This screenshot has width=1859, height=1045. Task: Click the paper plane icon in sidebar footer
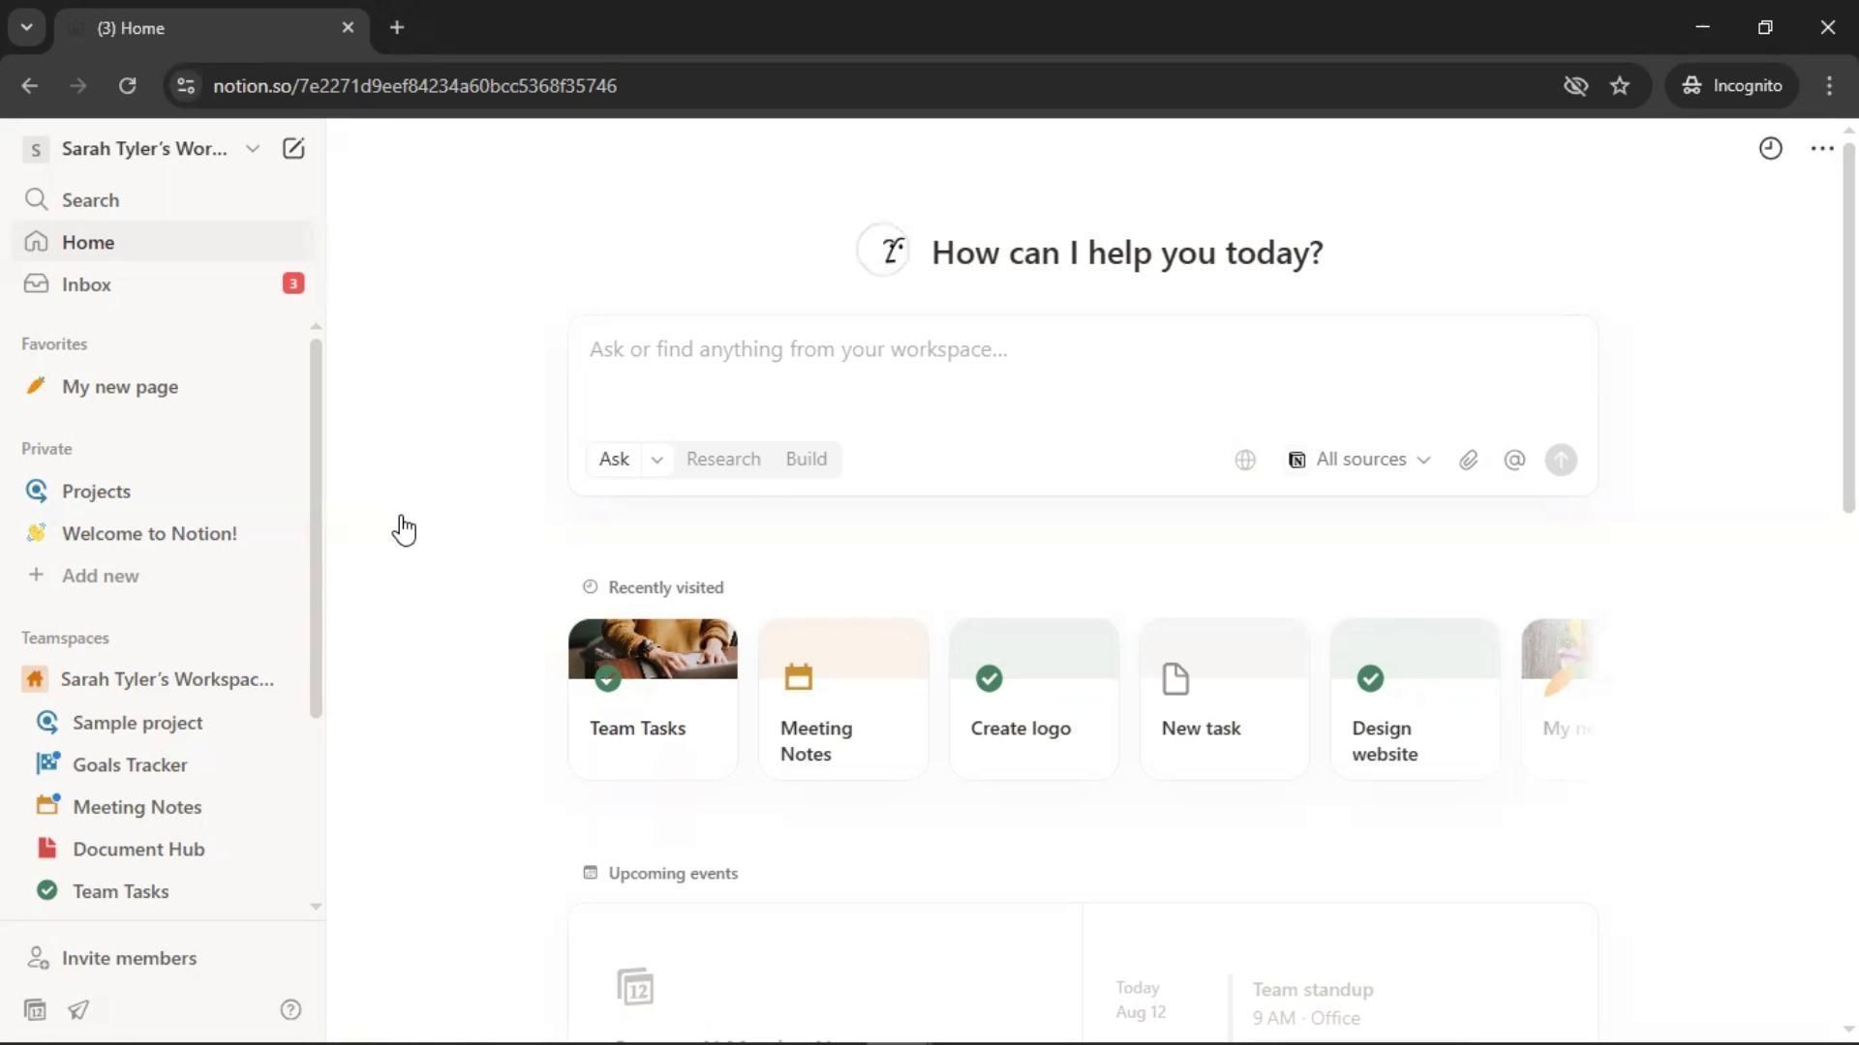coord(78,1009)
